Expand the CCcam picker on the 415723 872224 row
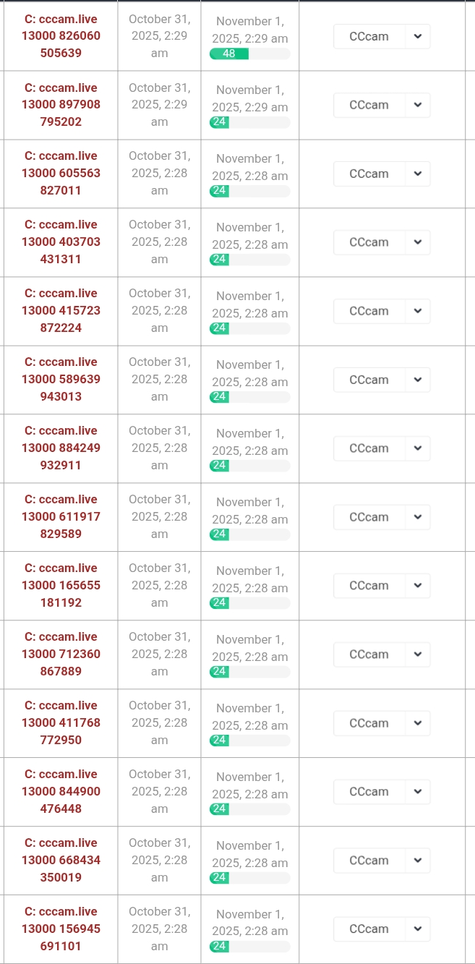Viewport: 475px width, 964px height. pos(381,311)
